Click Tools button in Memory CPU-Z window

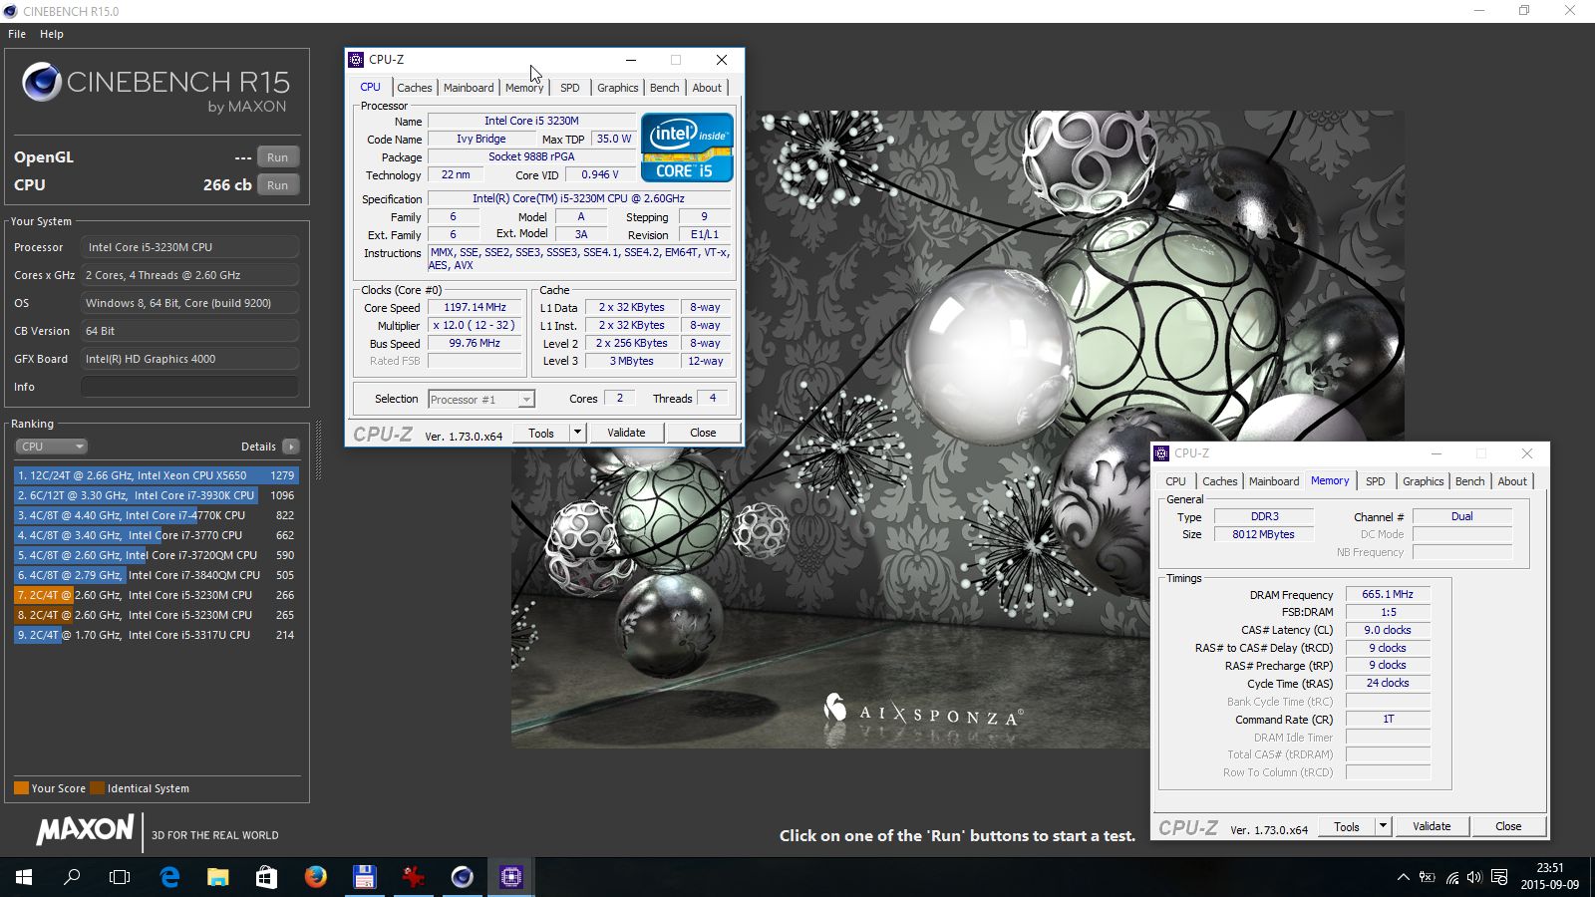point(1347,826)
